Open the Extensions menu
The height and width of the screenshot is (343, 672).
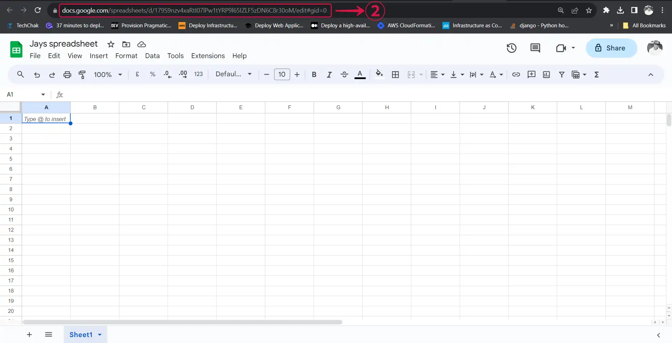[x=208, y=56]
